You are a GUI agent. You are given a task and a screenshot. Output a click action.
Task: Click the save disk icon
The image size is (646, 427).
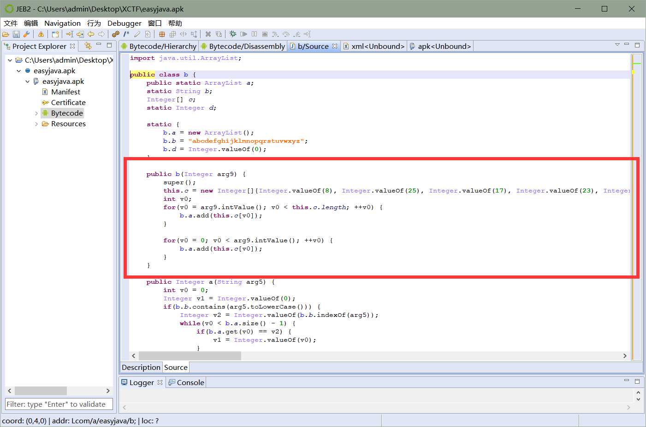tap(16, 34)
